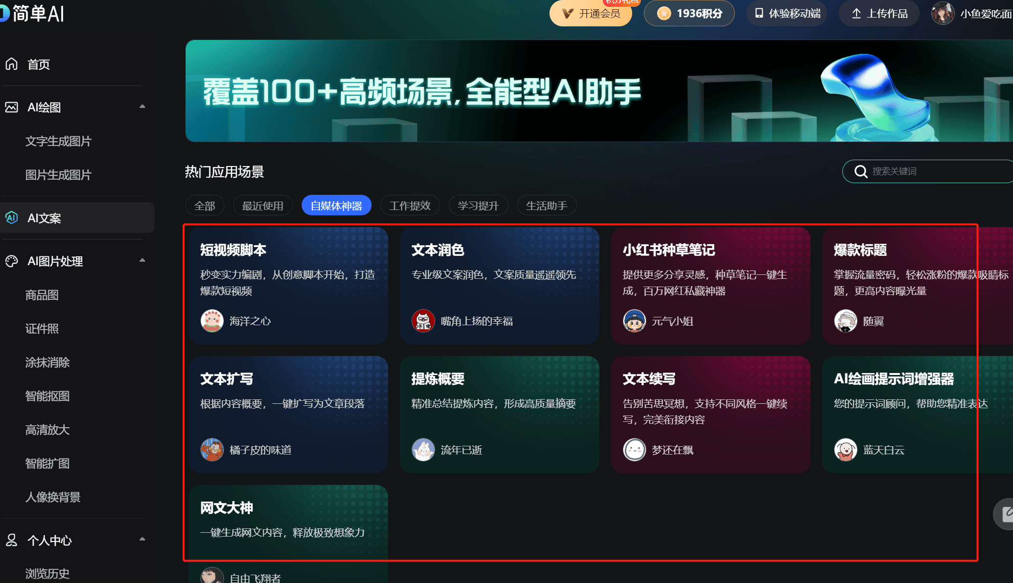1013x583 pixels.
Task: Collapse the AI绘图 menu arrow
Action: [x=142, y=106]
